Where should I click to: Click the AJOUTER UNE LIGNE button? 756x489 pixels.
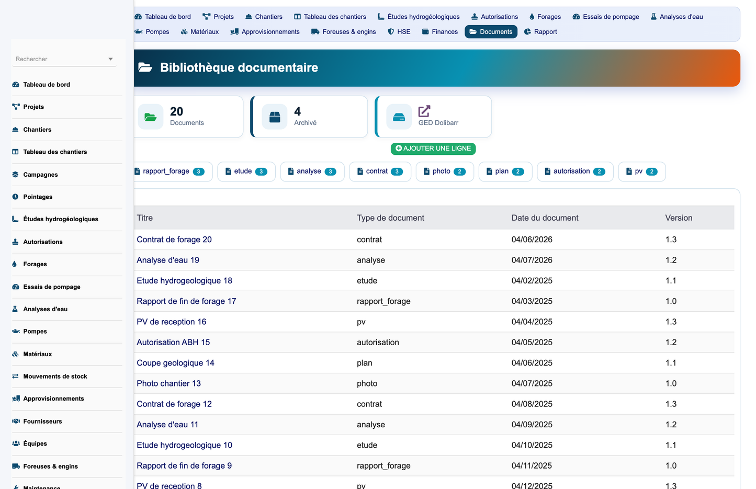433,149
